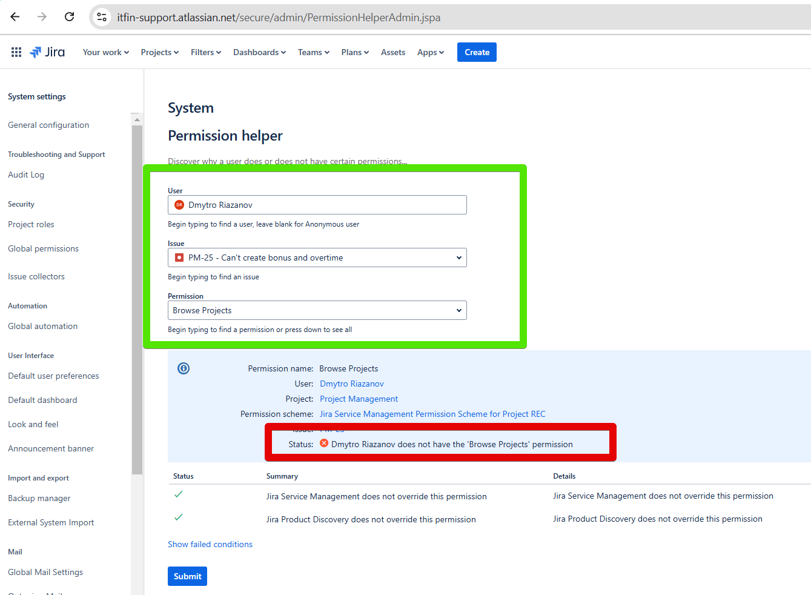Open General configuration in sidebar
Screen dimensions: 811x595
(x=48, y=125)
